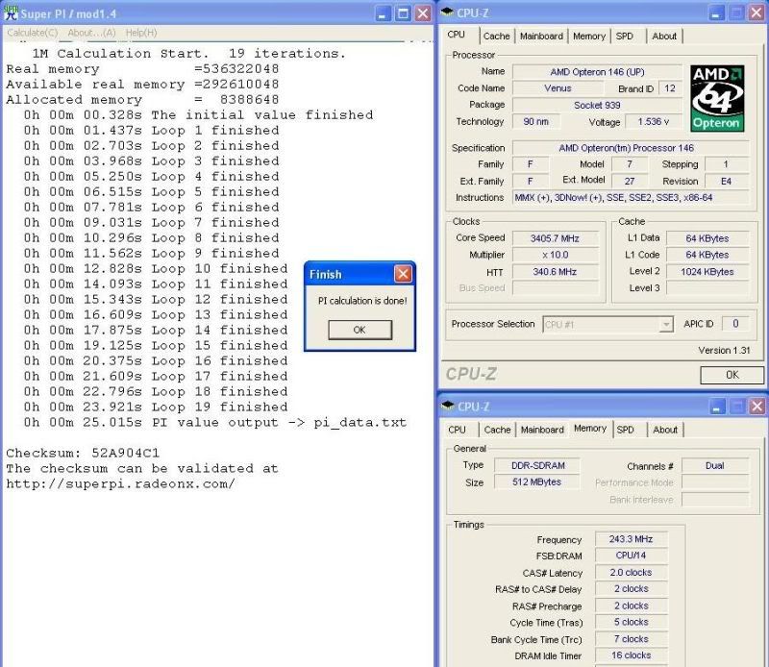The width and height of the screenshot is (769, 667).
Task: Open the About...(A) menu in Super PI
Action: (91, 33)
